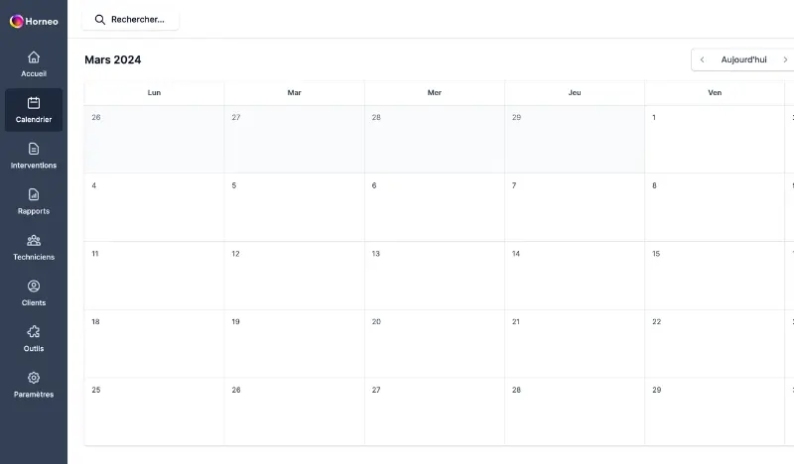Click the Horneo logo
Image resolution: width=794 pixels, height=464 pixels.
click(34, 21)
